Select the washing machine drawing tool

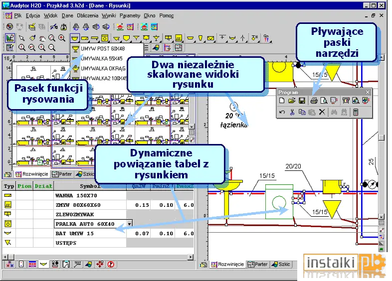[105, 38]
